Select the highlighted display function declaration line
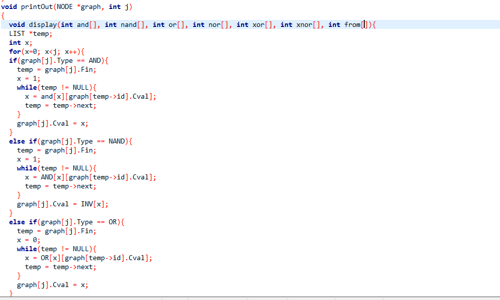 click(x=200, y=24)
